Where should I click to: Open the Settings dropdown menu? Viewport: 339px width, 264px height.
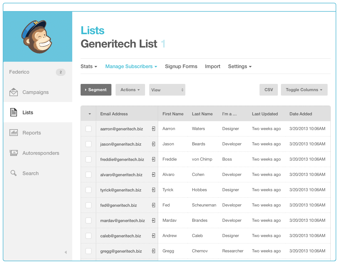click(240, 66)
